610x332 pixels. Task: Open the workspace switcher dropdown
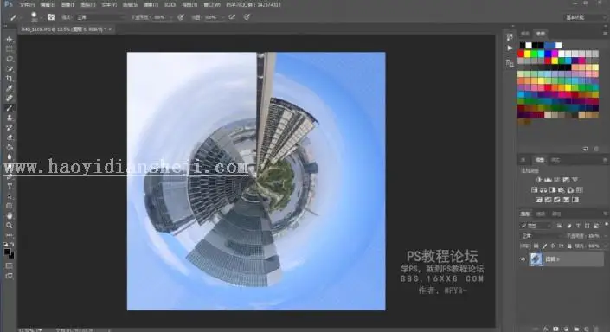point(584,17)
